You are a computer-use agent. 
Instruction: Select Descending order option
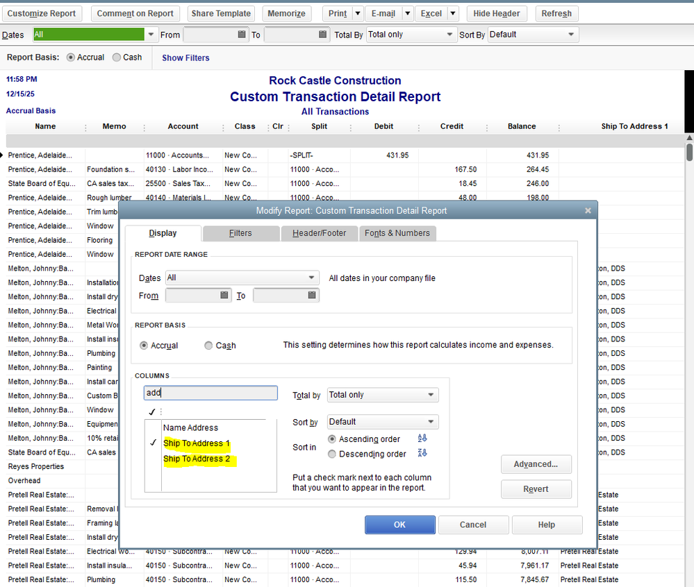[x=332, y=454]
